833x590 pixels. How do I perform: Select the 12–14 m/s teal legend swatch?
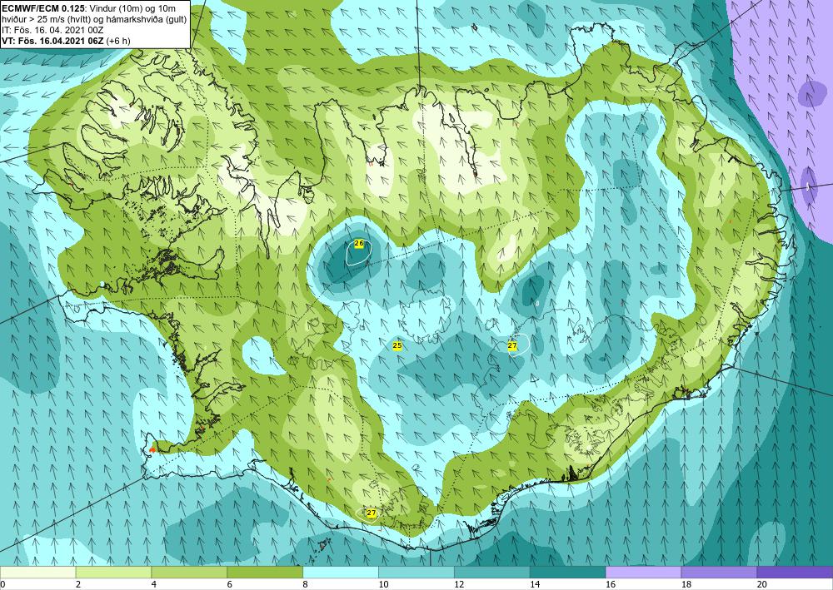click(492, 573)
